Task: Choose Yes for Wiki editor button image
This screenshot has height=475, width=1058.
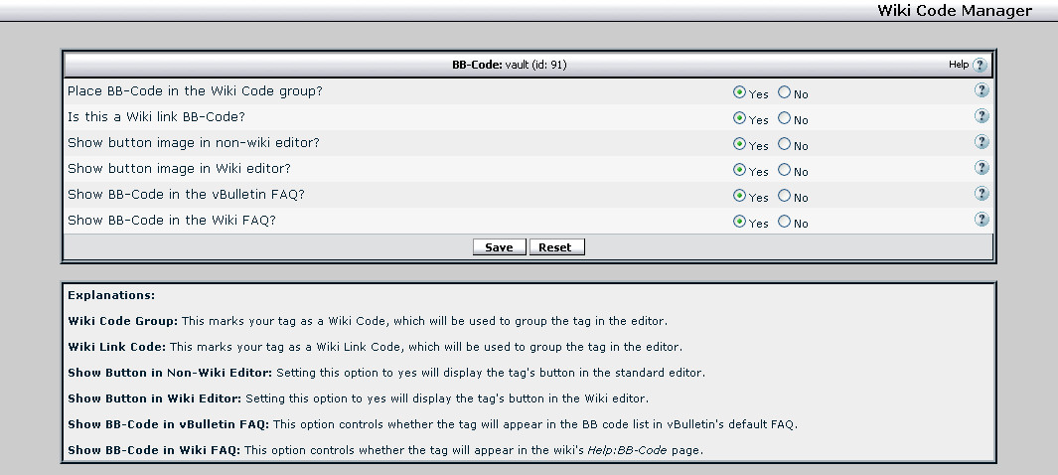Action: 739,170
